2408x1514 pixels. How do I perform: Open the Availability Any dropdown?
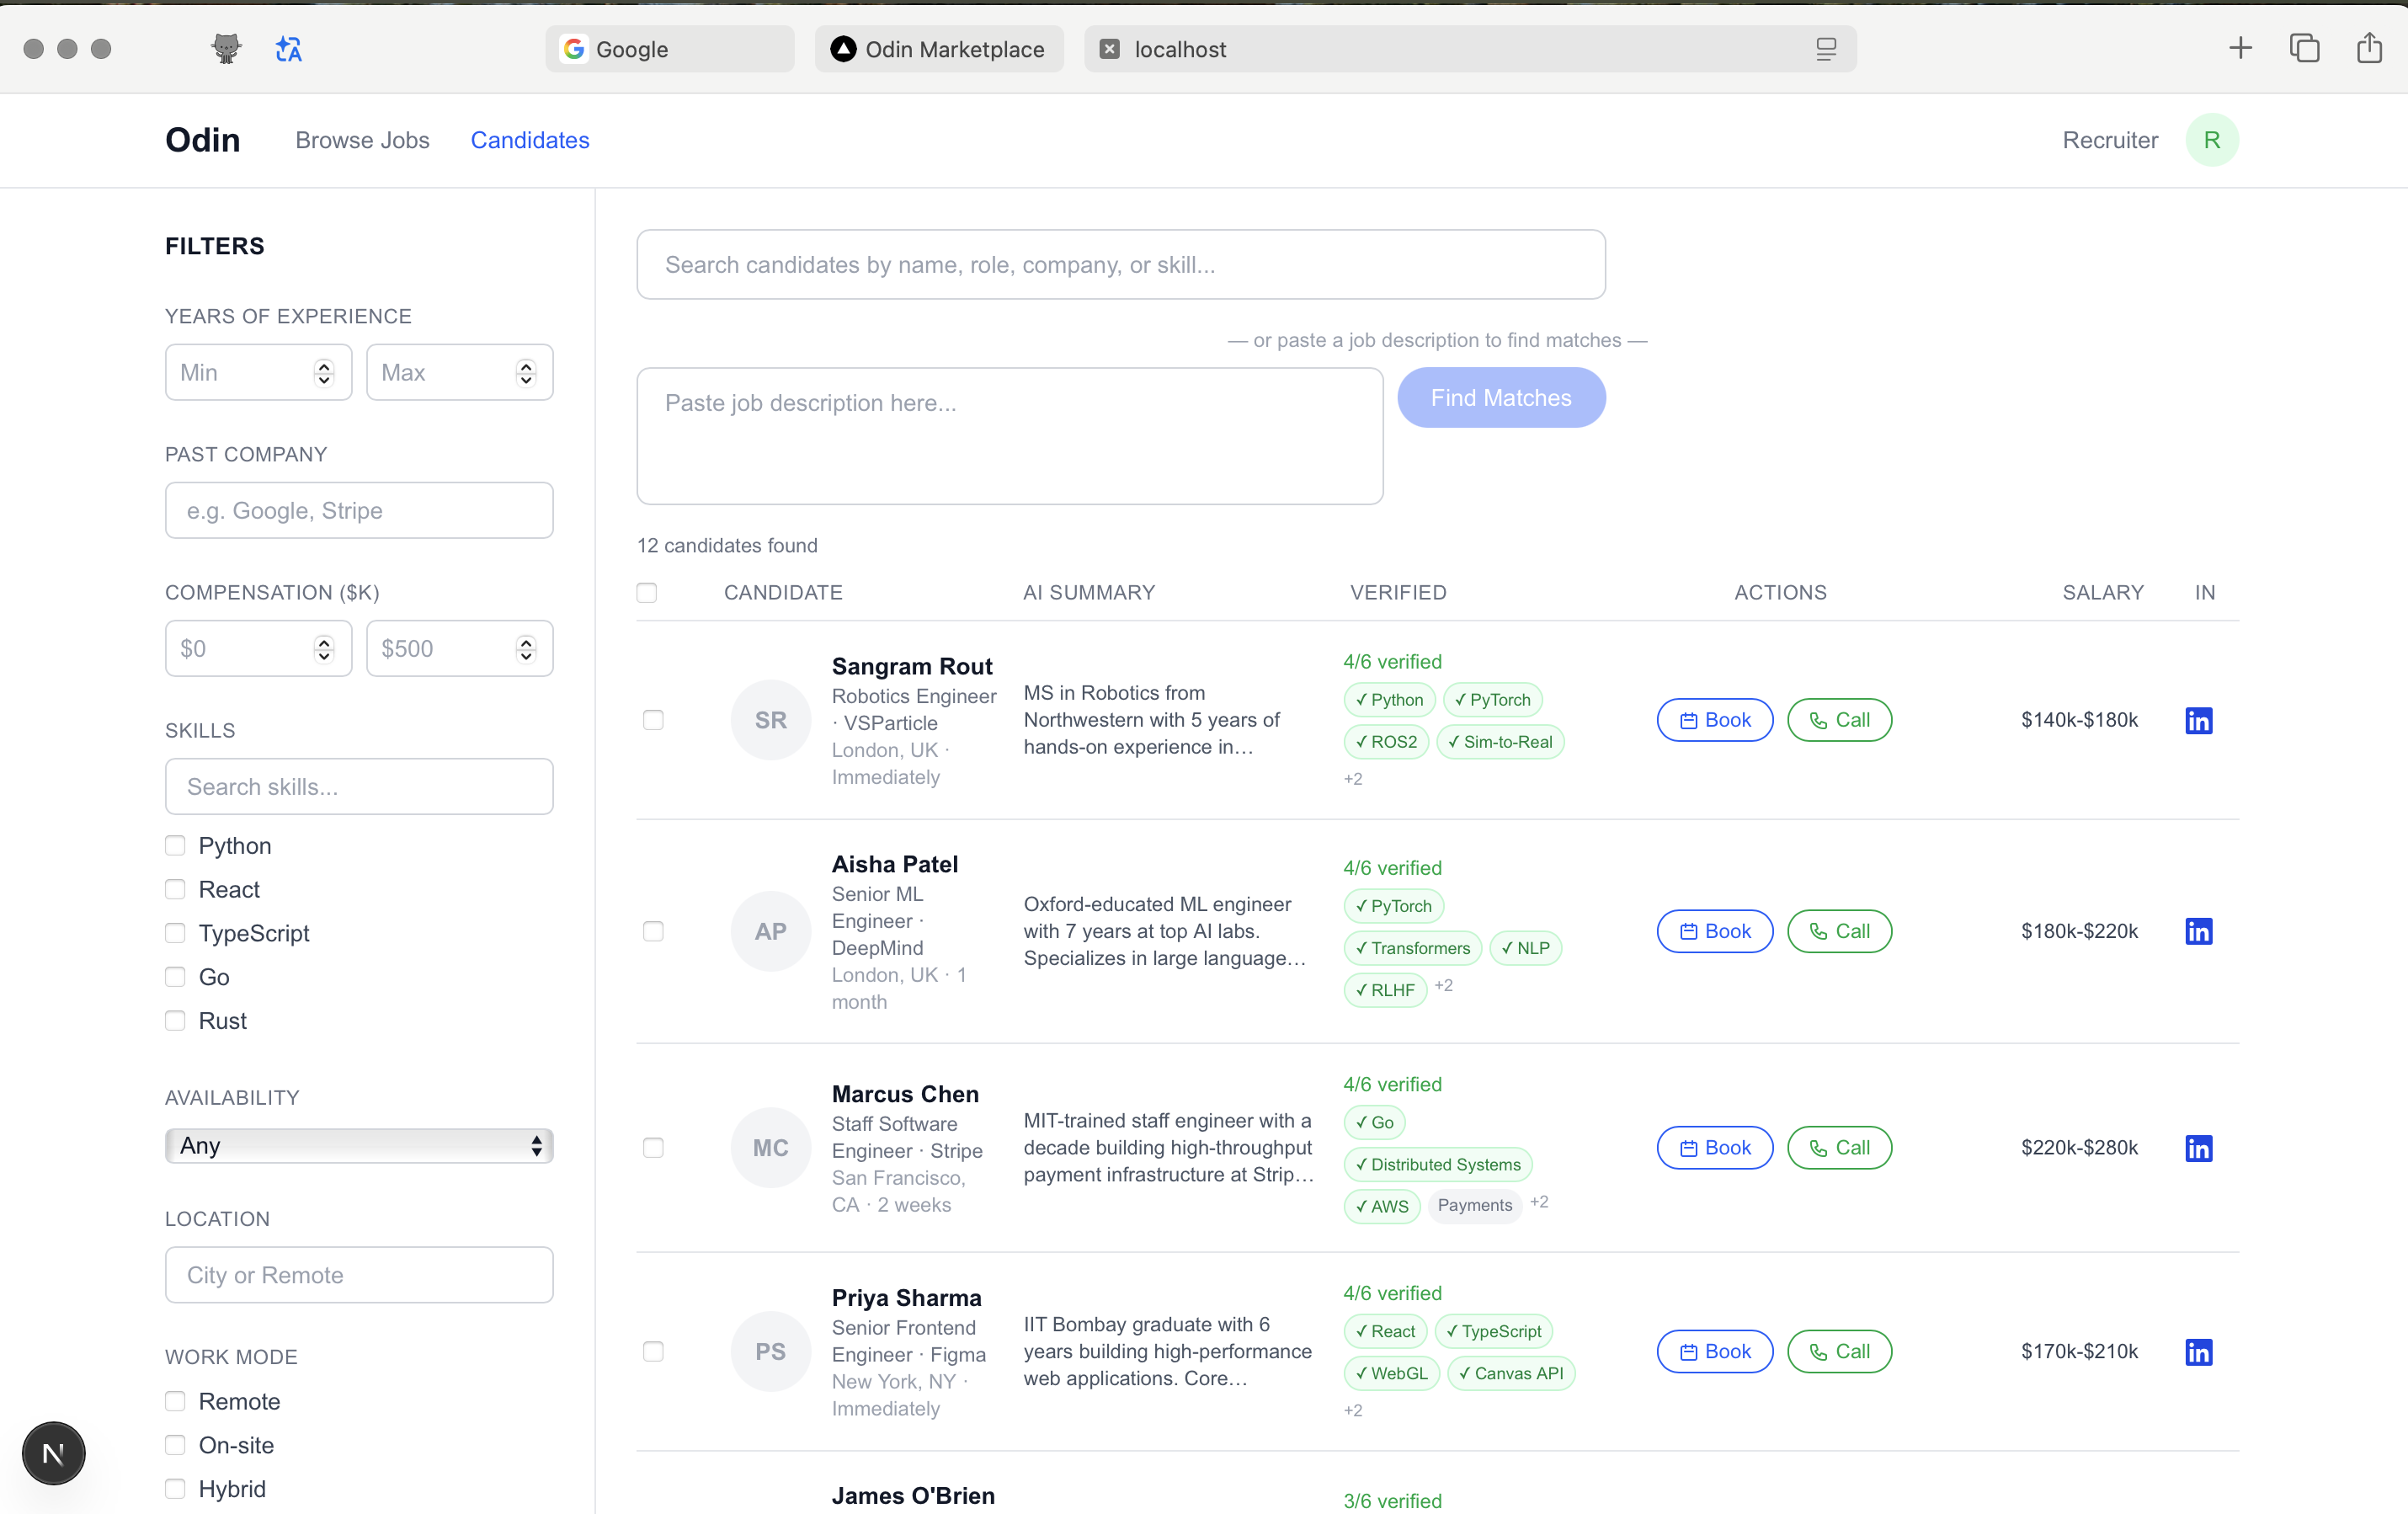359,1146
